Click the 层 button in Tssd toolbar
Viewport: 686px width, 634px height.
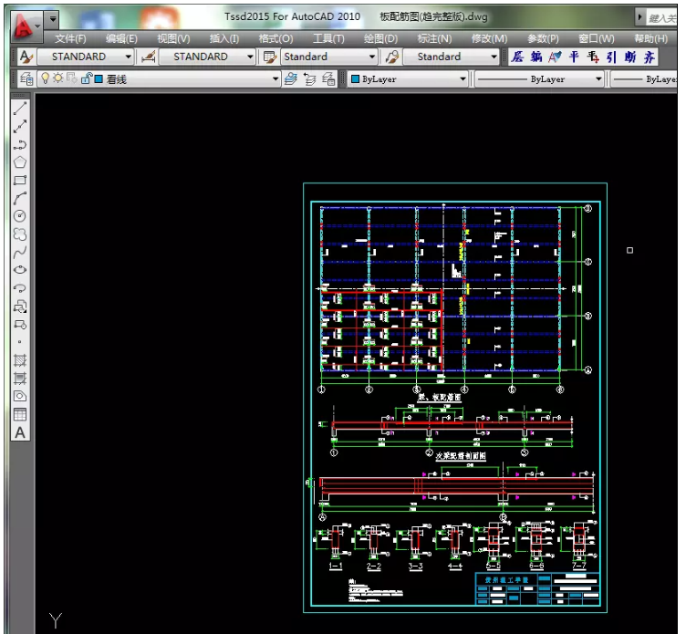[x=517, y=57]
